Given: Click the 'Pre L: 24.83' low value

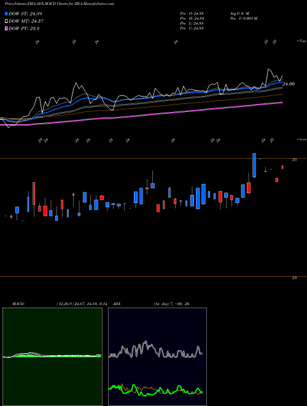Looking at the screenshot, I should [192, 23].
